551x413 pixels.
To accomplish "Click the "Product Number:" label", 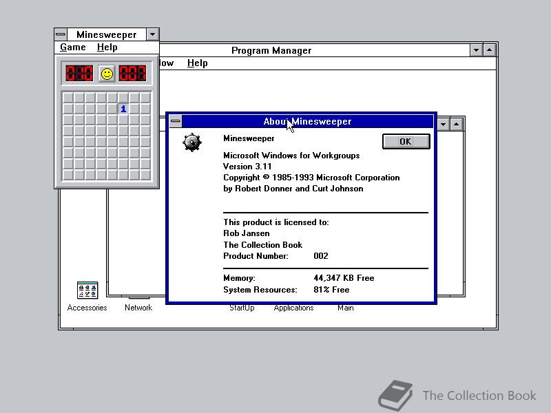I will tap(256, 256).
